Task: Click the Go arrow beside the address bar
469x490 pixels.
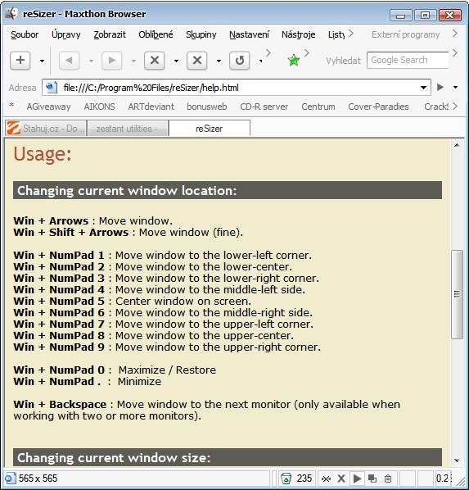Action: [x=440, y=87]
